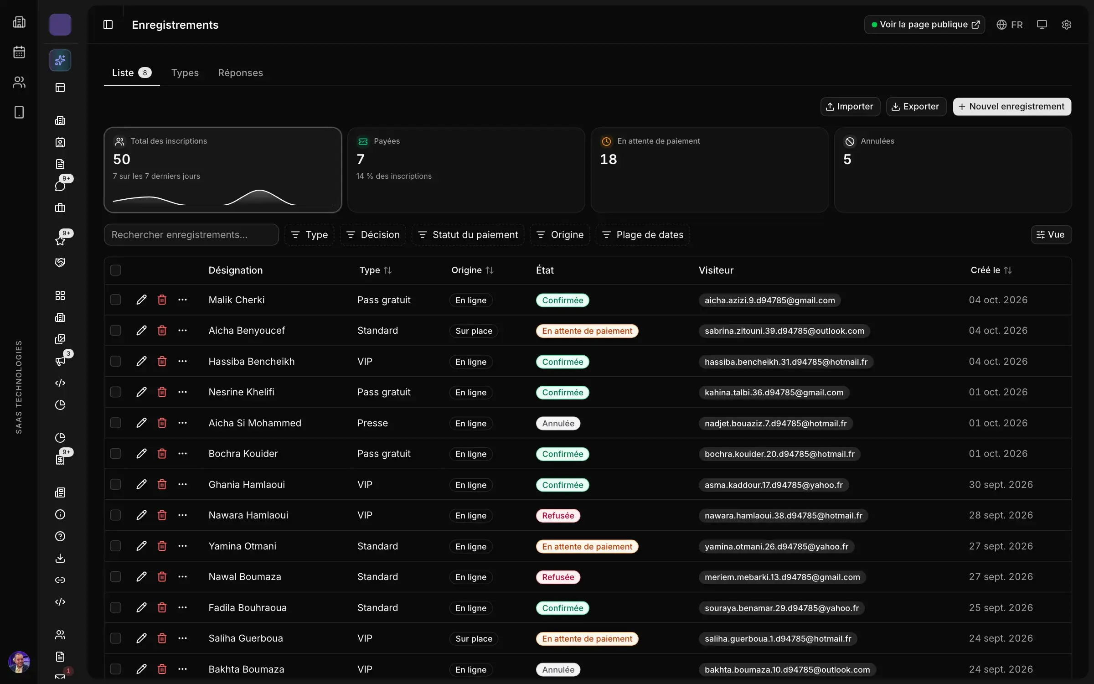Viewport: 1094px width, 684px height.
Task: Click the help question-mark icon in sidebar
Action: (x=60, y=536)
